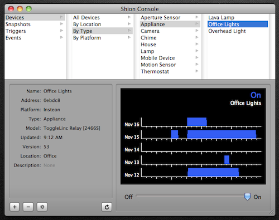Viewport: 279px width, 220px height.
Task: Click the small Nov 13 activity bar
Action: tap(227, 160)
